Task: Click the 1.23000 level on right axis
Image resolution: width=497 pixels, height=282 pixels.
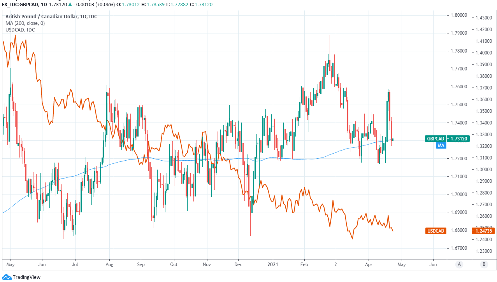Action: click(483, 251)
